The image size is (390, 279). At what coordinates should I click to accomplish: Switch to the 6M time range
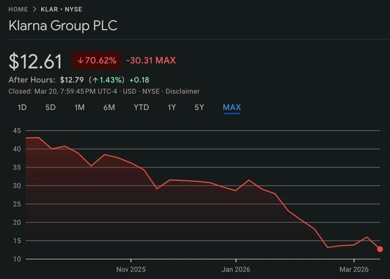point(109,108)
